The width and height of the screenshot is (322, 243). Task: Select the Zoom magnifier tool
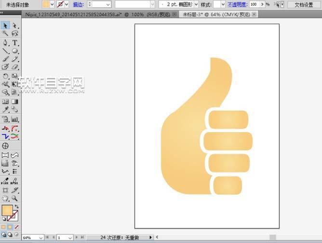click(x=15, y=198)
